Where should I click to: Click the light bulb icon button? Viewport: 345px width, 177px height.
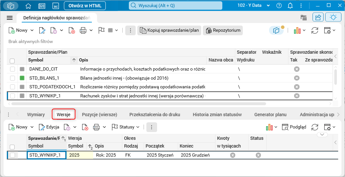(x=333, y=17)
